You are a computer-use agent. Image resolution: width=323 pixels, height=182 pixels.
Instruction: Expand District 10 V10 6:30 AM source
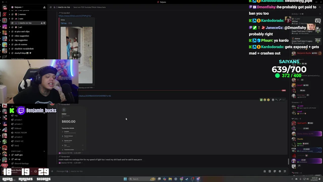point(71,163)
